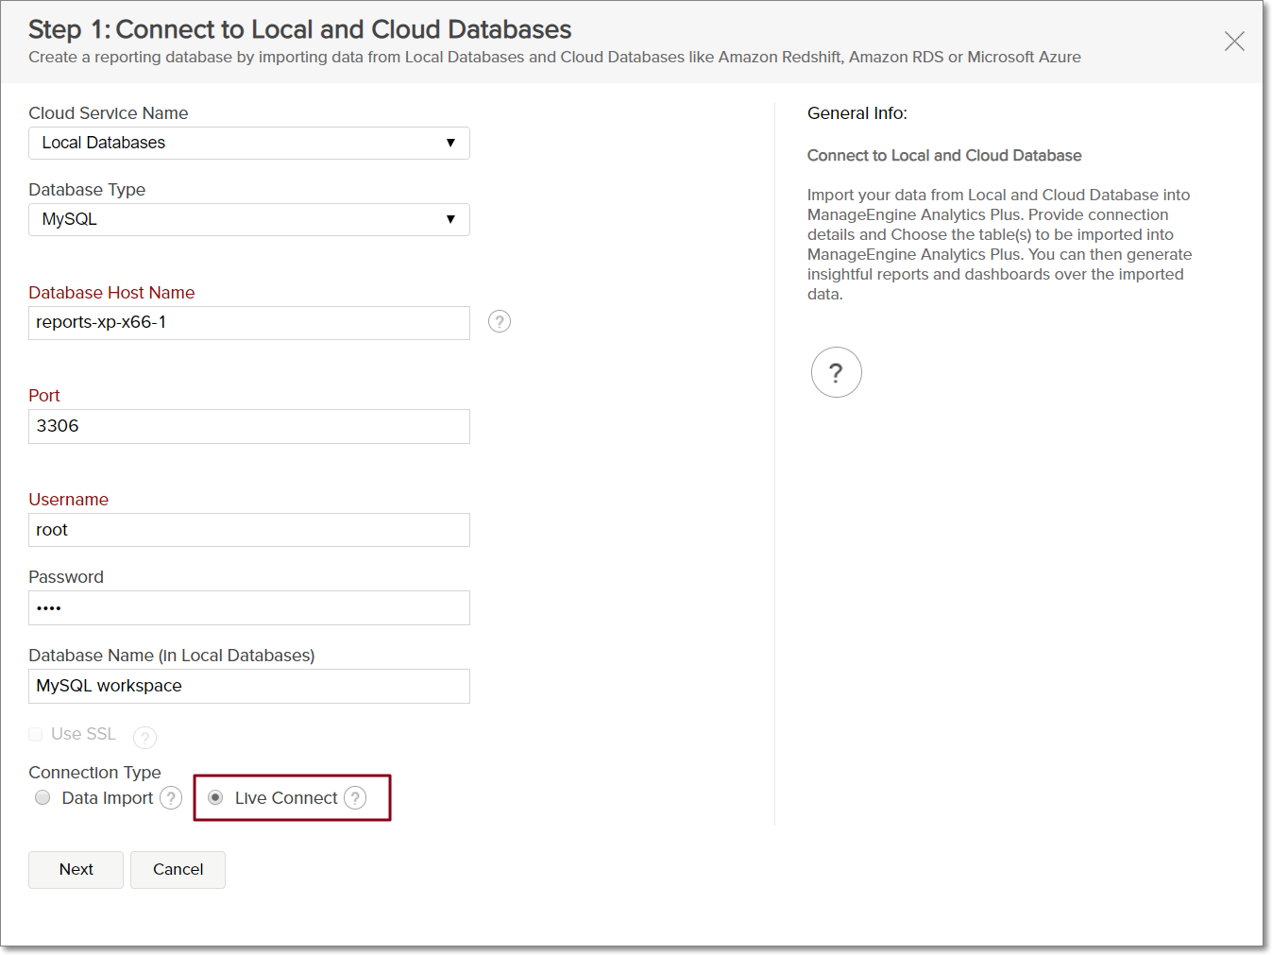Toggle the Use SSL checkbox
This screenshot has height=955, width=1272.
pyautogui.click(x=36, y=734)
